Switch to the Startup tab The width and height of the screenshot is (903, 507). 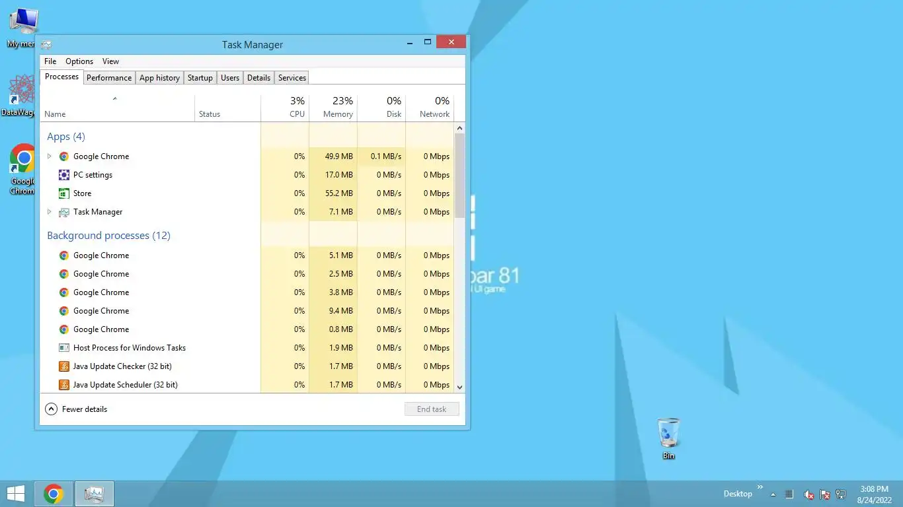(200, 78)
